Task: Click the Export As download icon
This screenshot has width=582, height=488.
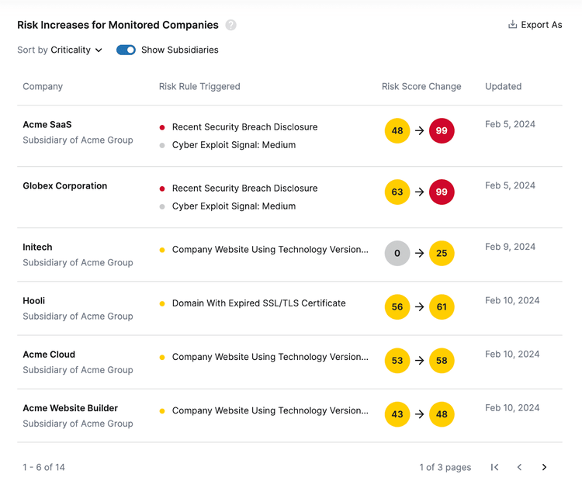Action: coord(512,25)
